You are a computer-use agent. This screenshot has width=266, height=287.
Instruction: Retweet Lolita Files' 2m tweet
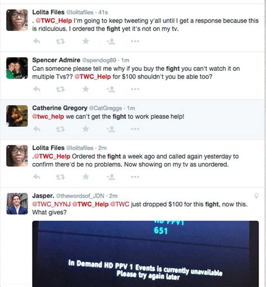click(x=60, y=177)
